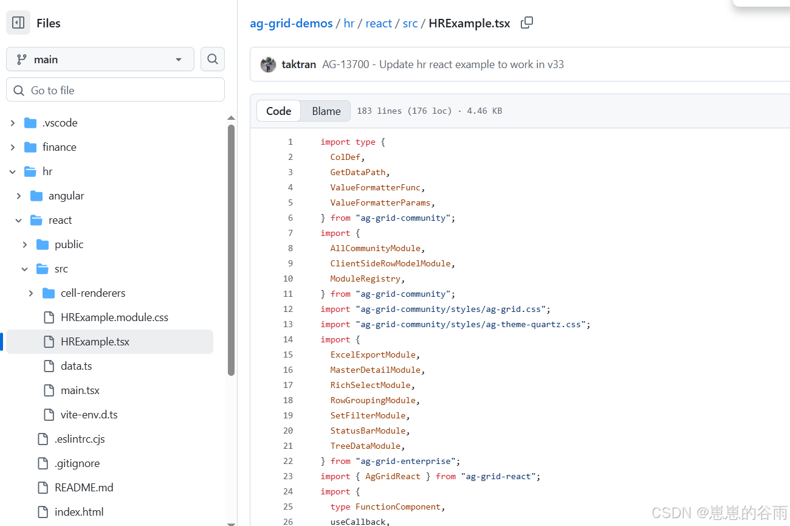Open vite-env.d.ts in the file tree
This screenshot has height=526, width=790.
[89, 415]
